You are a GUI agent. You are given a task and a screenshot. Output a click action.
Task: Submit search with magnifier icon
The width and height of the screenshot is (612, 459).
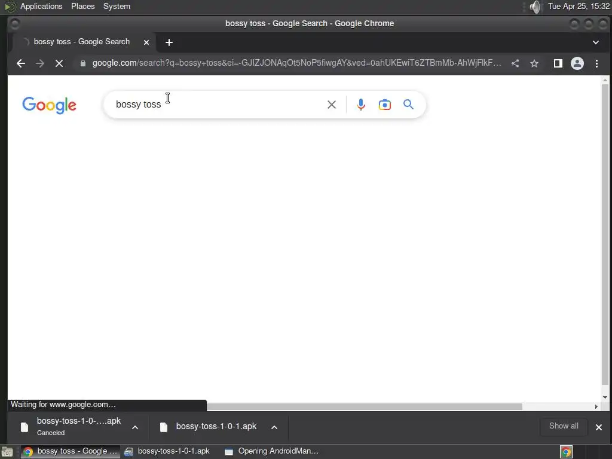(408, 104)
